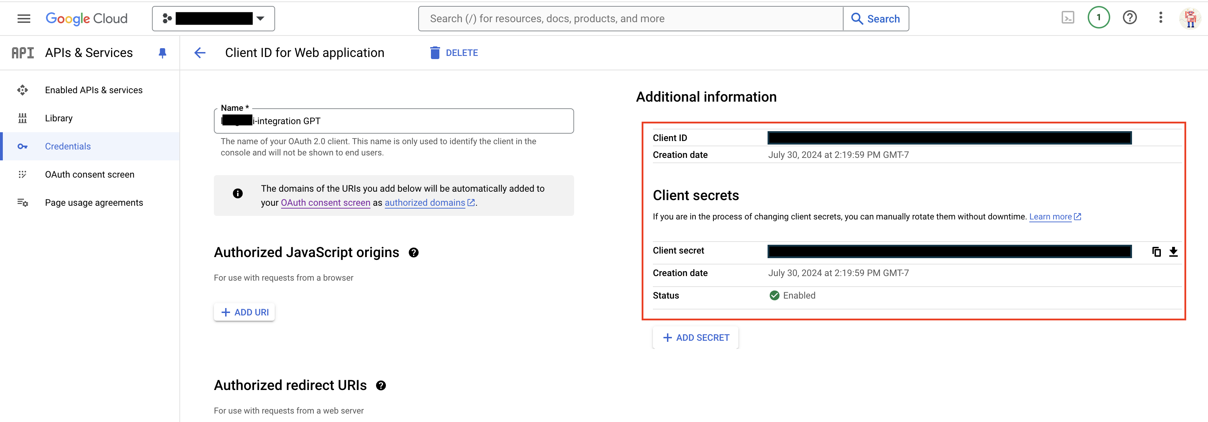Screen dimensions: 1208x422
Task: Unpin APIs & Services with the pin icon
Action: point(162,53)
